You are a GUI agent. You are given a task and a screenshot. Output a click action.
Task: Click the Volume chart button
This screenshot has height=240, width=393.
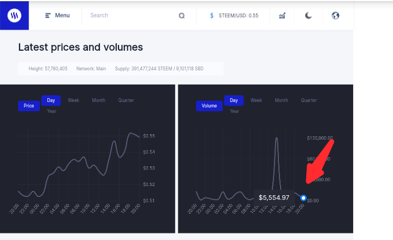click(209, 106)
